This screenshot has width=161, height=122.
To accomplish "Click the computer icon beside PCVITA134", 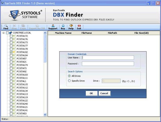I will point(14,91).
